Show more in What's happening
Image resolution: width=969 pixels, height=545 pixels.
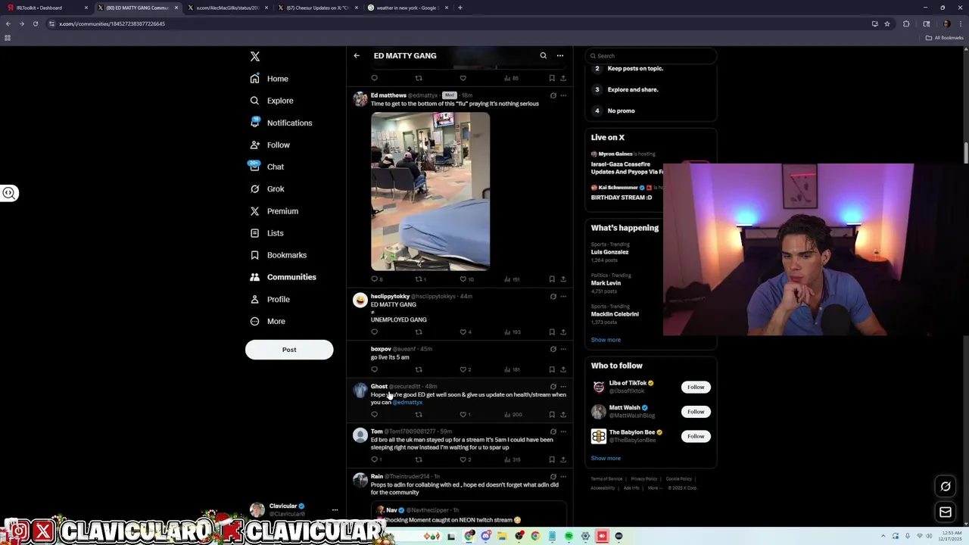(x=606, y=340)
